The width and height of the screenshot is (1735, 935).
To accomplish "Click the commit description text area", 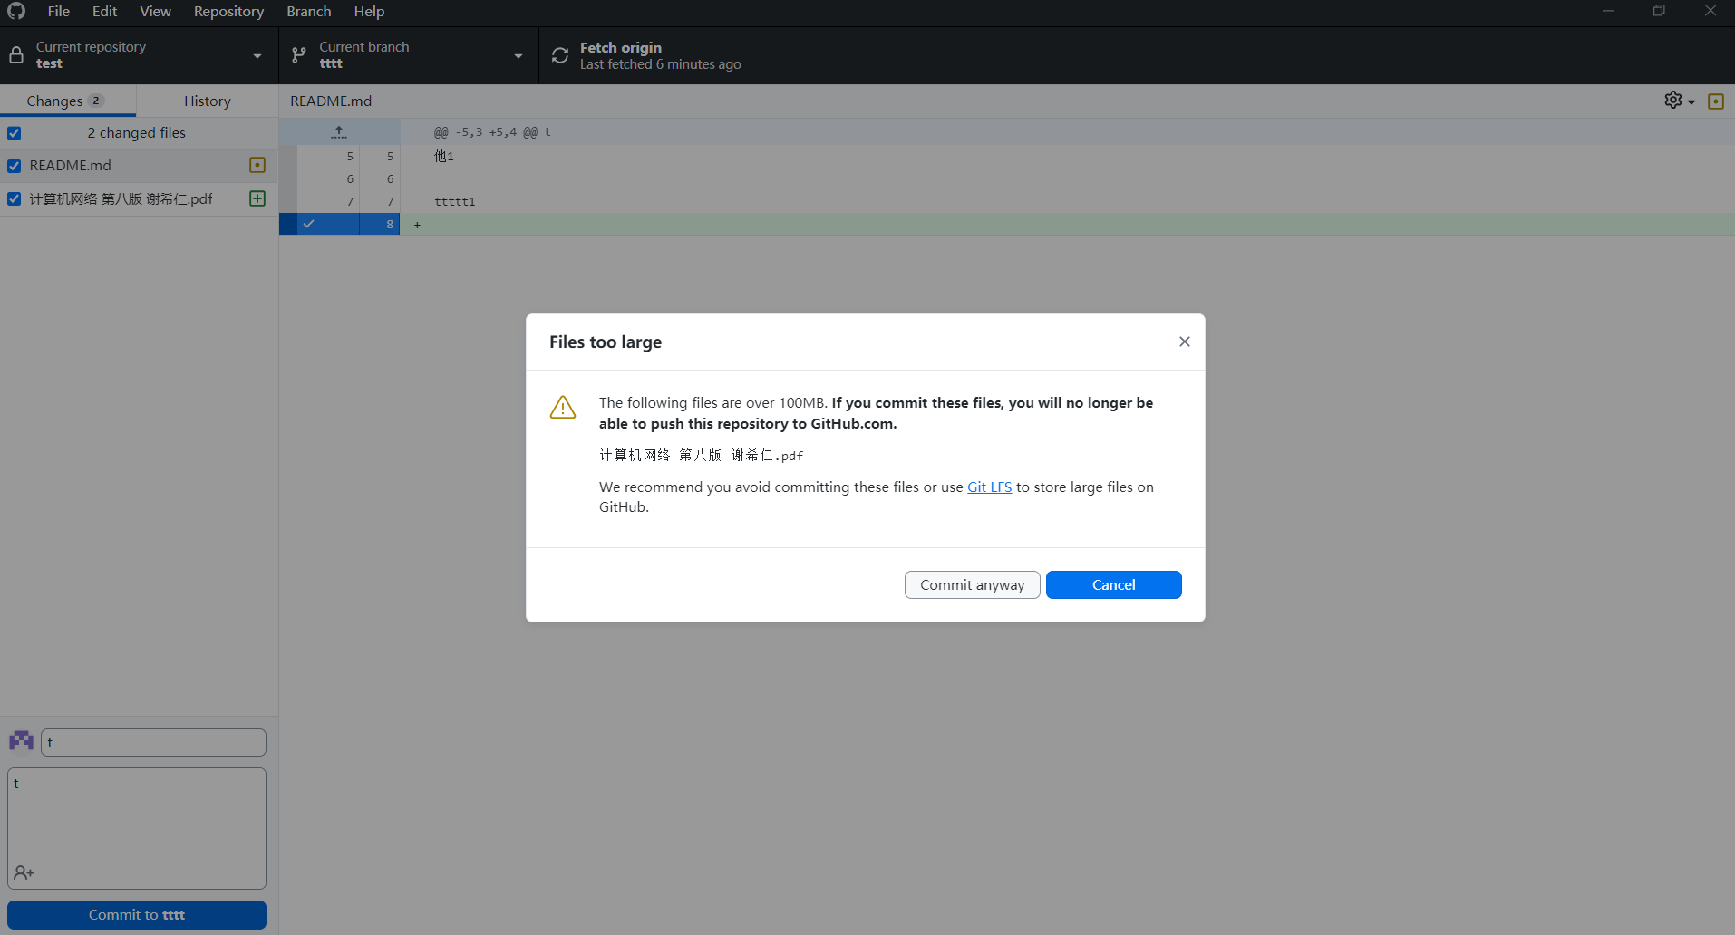I will coord(137,828).
